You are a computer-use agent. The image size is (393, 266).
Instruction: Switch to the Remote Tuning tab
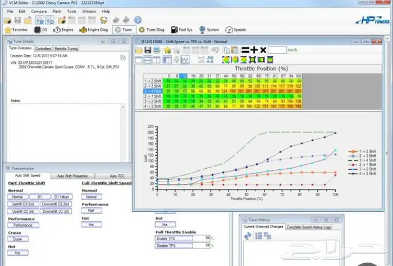[65, 49]
